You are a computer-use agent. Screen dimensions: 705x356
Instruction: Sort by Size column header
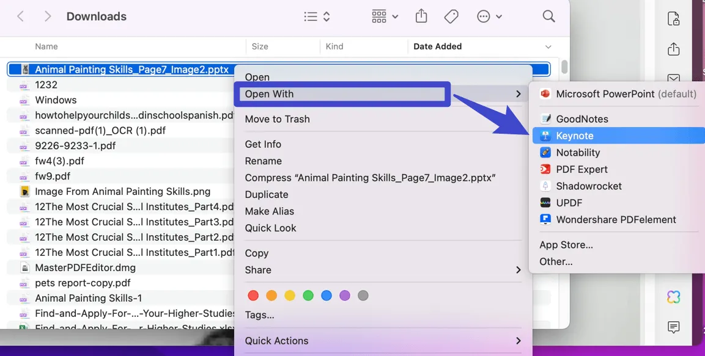(x=260, y=46)
